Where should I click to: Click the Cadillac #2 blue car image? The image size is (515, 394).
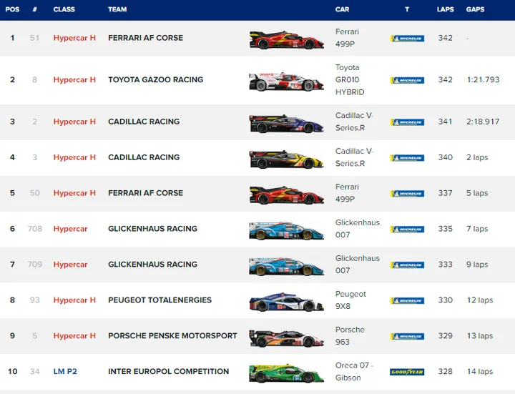click(x=287, y=124)
